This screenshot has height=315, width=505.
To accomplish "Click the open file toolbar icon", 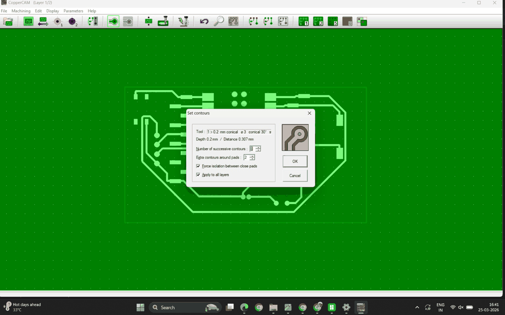I will 8,21.
